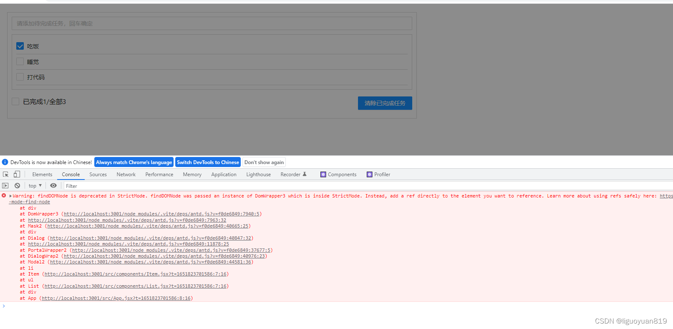Check the 打代码 task checkbox
Image resolution: width=673 pixels, height=329 pixels.
click(20, 77)
